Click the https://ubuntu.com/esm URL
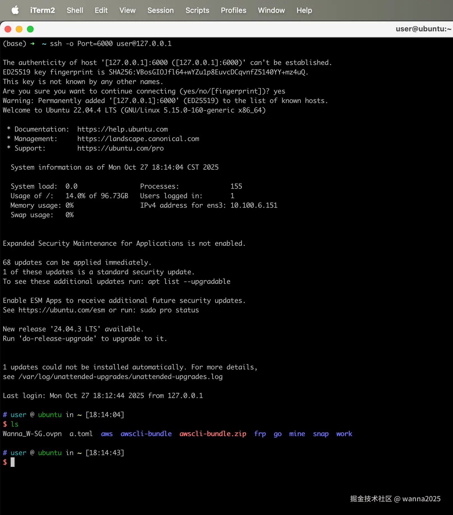 pos(62,310)
